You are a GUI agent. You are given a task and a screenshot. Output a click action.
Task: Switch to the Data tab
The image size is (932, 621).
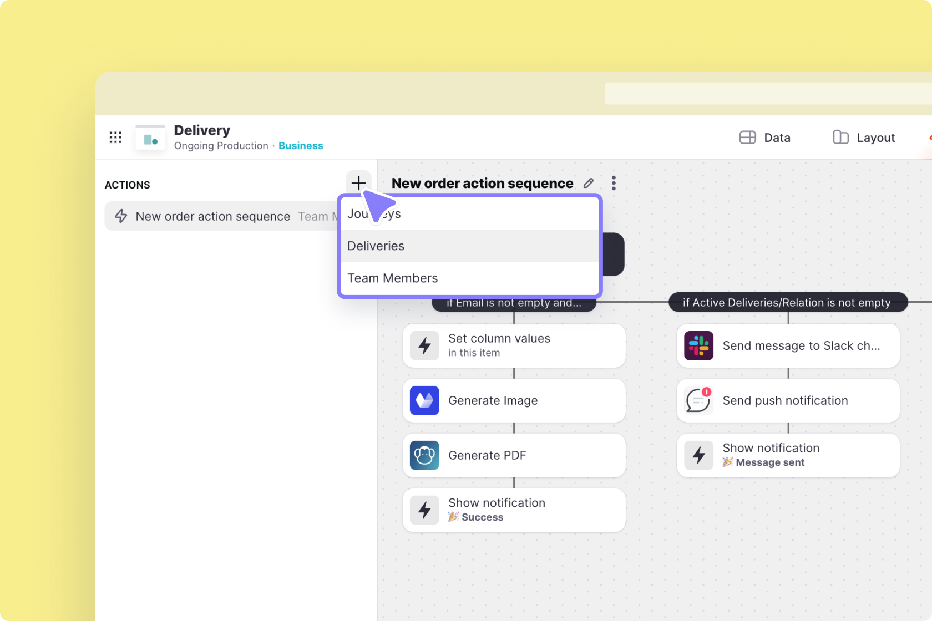(765, 138)
